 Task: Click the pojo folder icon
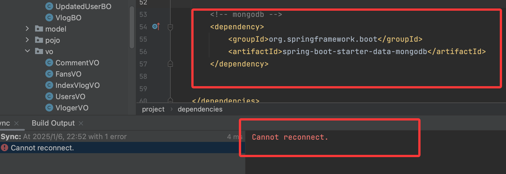39,40
